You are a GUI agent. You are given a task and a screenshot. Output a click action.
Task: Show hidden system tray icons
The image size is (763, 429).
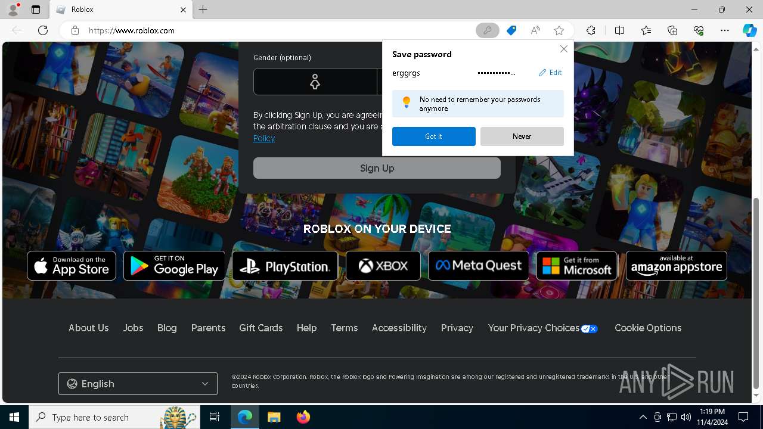click(x=643, y=417)
